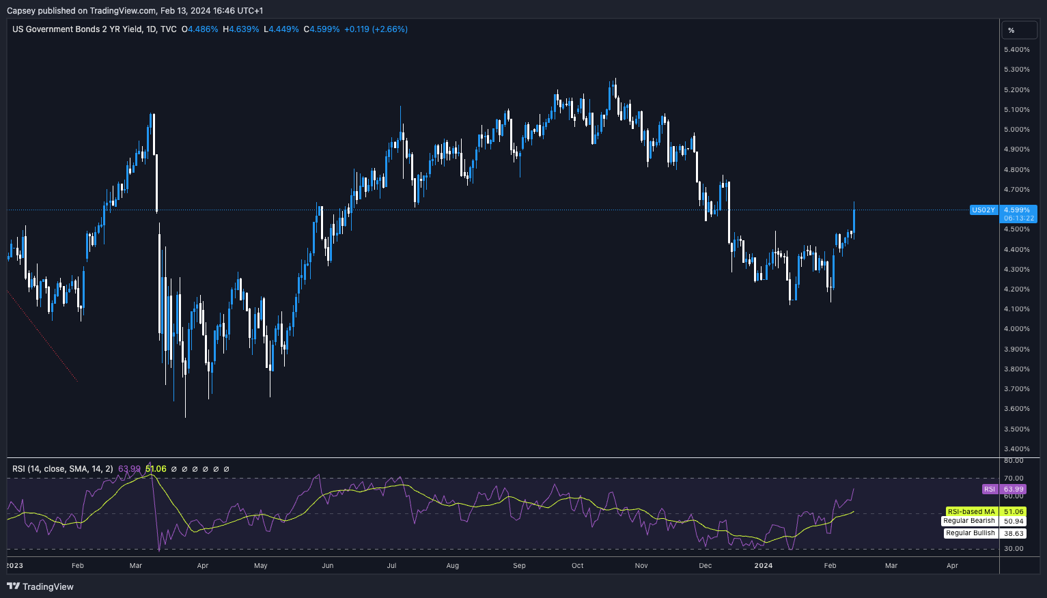Click the blue US02Y price label
The width and height of the screenshot is (1047, 598).
(983, 210)
